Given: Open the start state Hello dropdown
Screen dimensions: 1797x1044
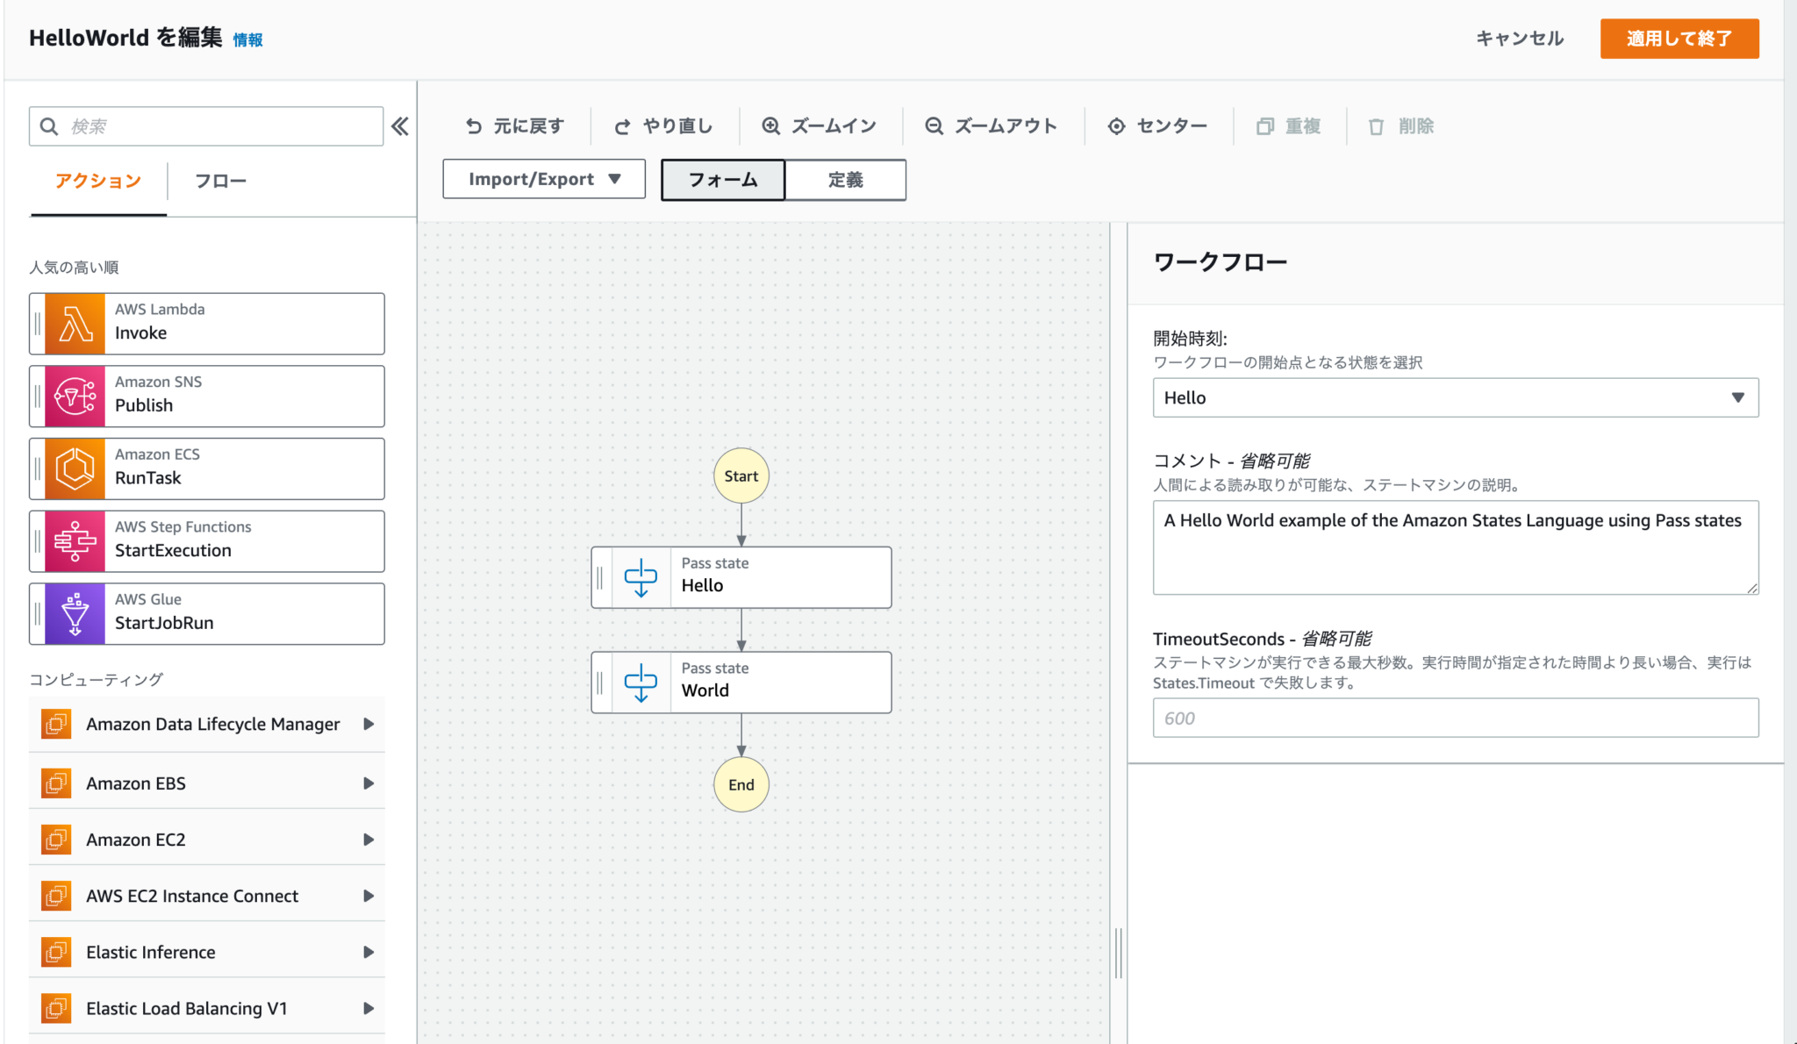Looking at the screenshot, I should (x=1456, y=397).
